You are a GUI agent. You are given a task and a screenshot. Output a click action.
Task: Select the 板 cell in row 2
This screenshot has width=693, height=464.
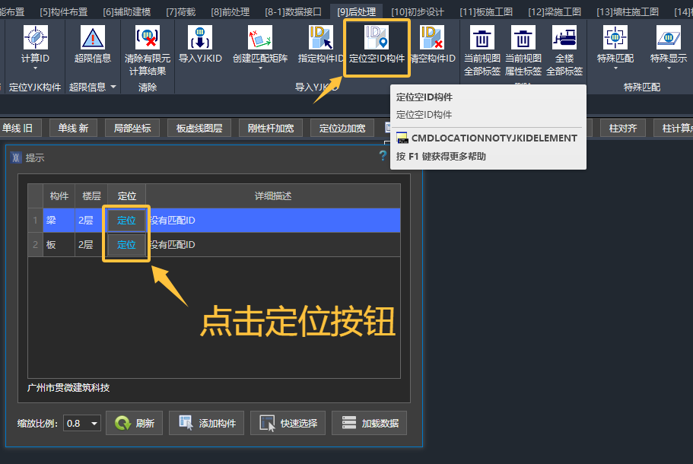click(x=59, y=244)
